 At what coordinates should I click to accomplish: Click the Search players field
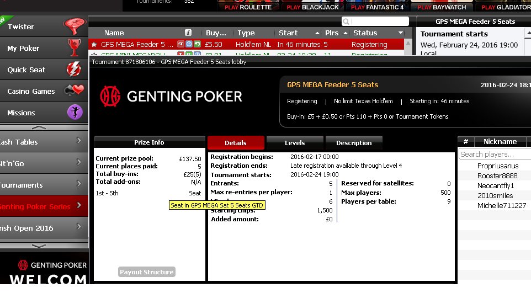(x=495, y=154)
